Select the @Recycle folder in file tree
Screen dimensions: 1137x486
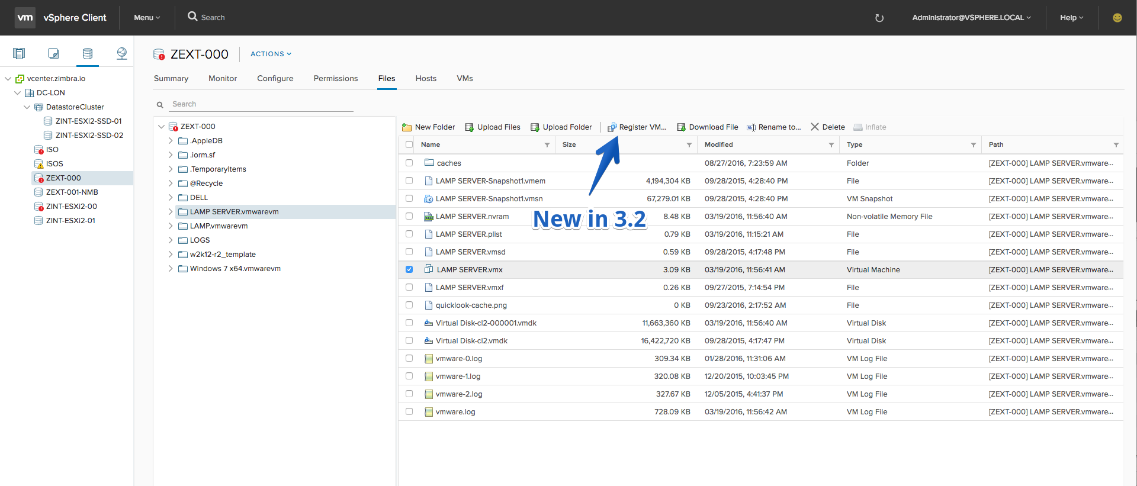click(206, 184)
